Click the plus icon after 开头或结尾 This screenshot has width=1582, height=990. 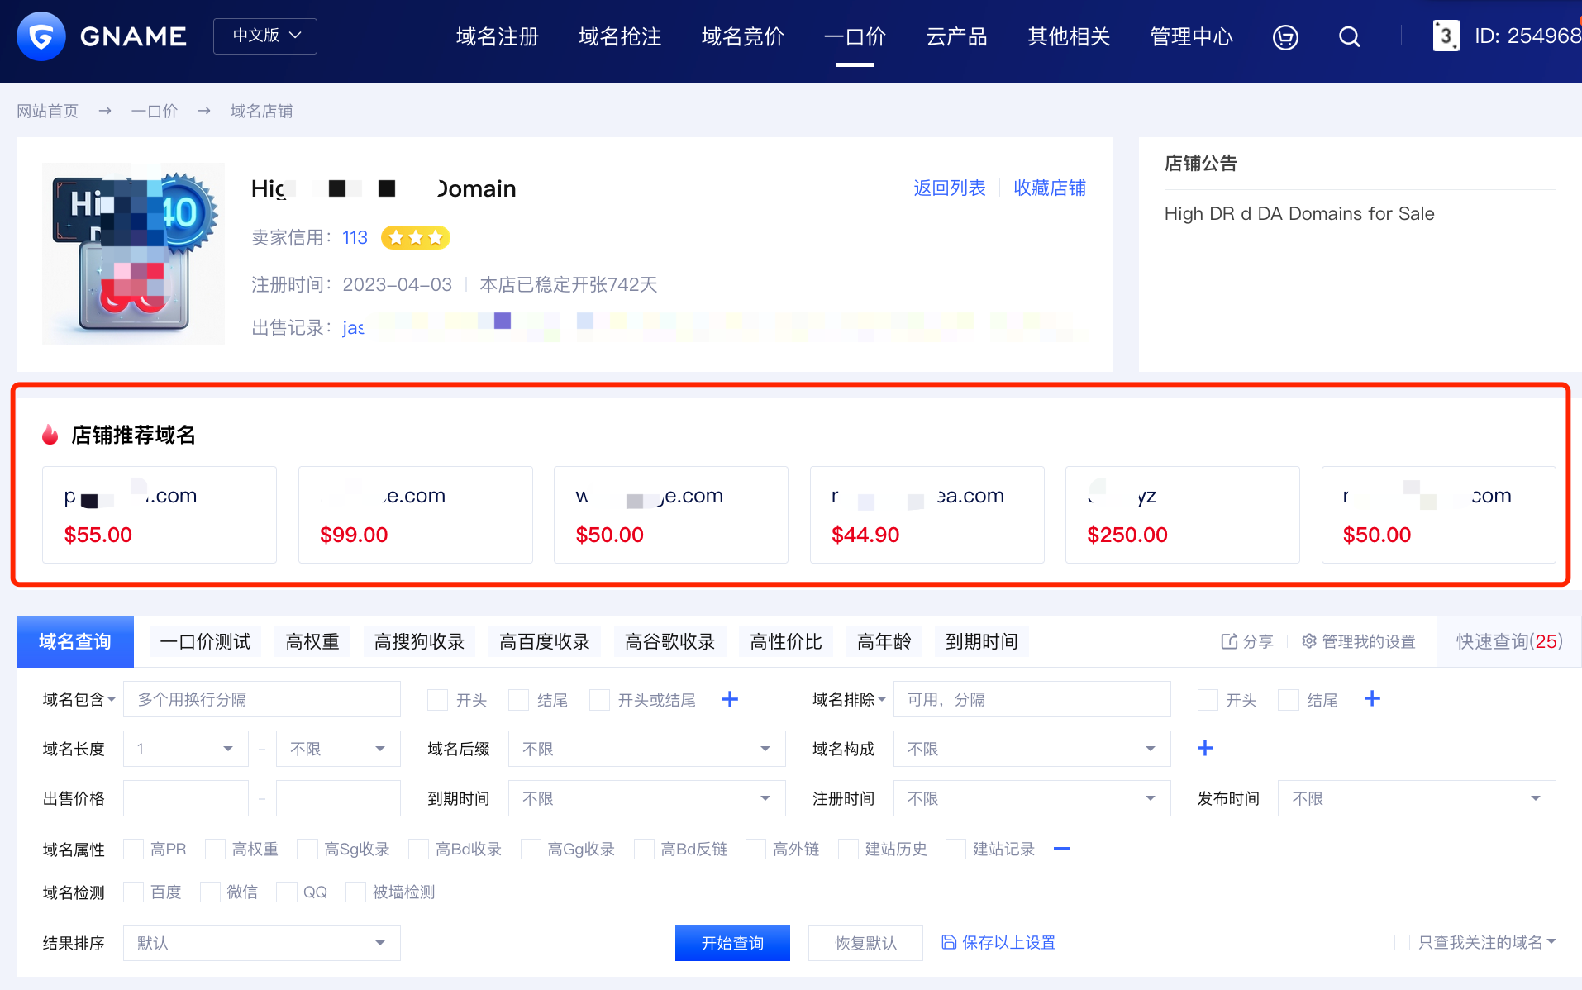730,699
